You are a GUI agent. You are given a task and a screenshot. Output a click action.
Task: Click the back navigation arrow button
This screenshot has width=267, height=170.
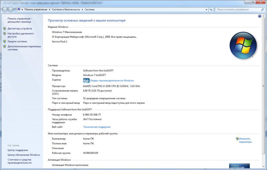pyautogui.click(x=6, y=10)
